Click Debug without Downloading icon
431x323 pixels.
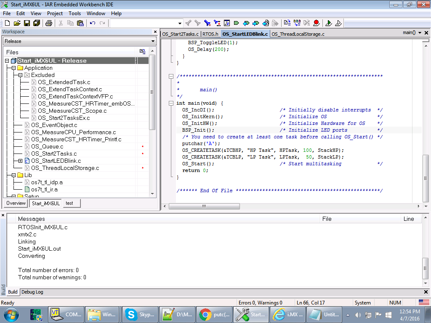338,23
